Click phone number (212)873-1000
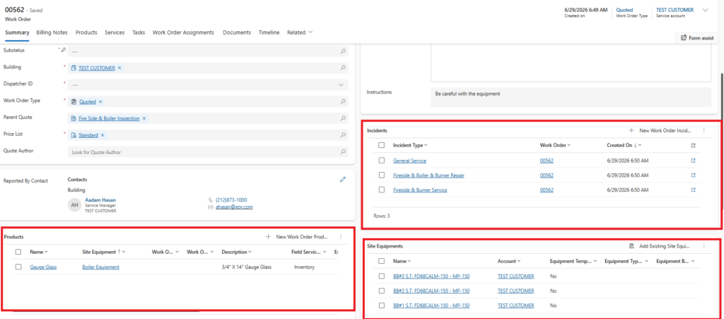The width and height of the screenshot is (724, 319). (x=231, y=200)
